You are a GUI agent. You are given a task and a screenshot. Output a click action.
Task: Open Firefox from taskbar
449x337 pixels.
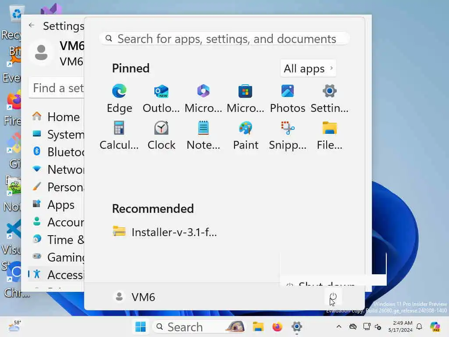tap(277, 326)
